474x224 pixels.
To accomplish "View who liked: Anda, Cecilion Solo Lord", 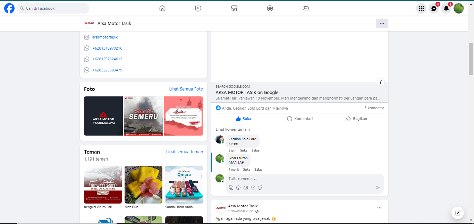I will click(255, 108).
